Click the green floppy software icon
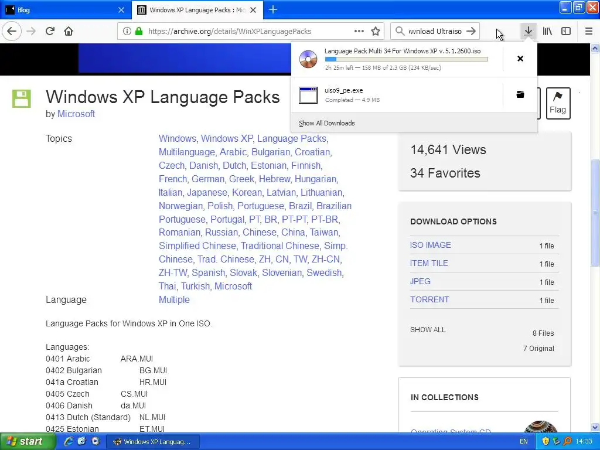The height and width of the screenshot is (450, 600). 22,98
